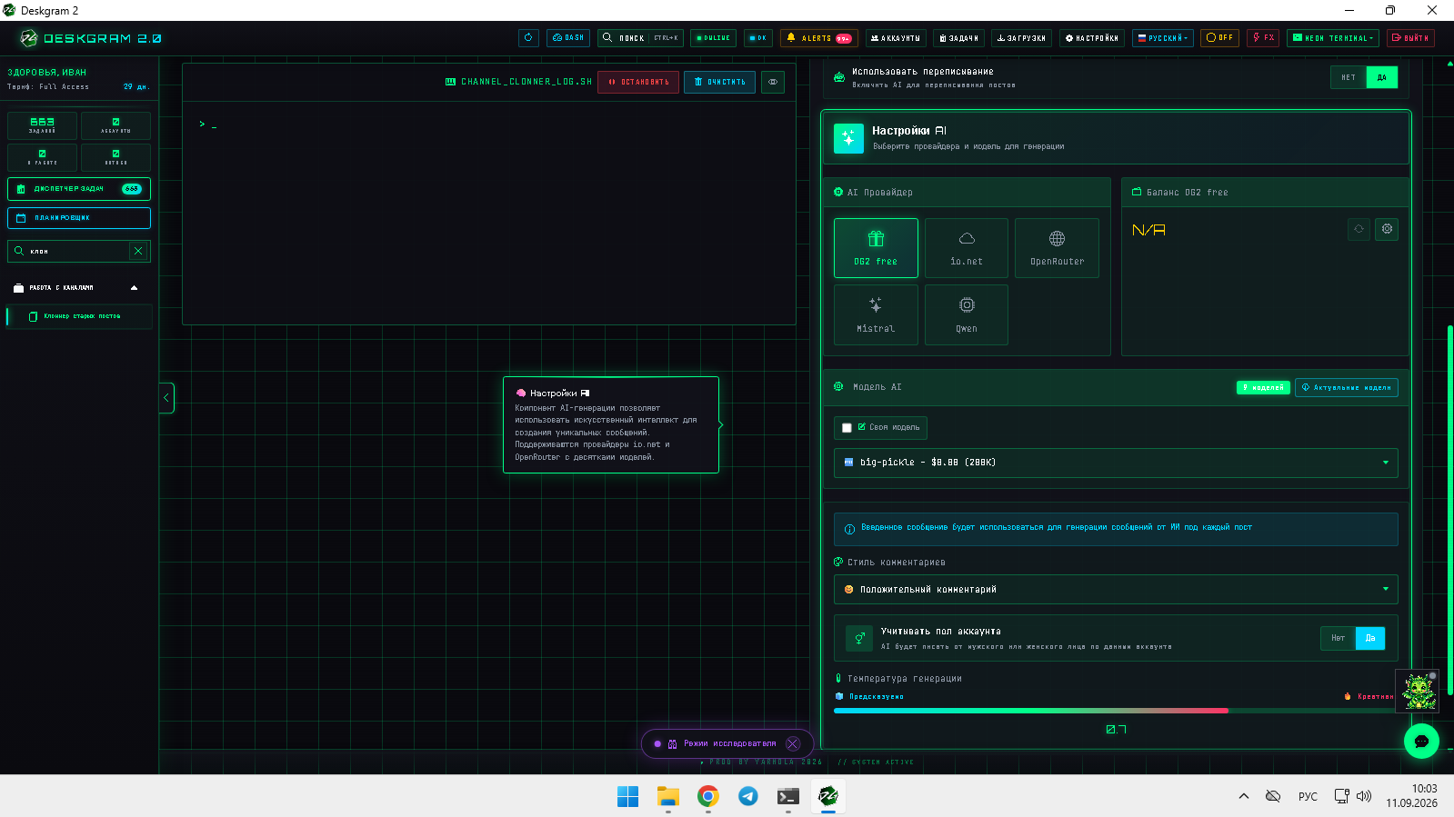Click the refresh icon in the top bar
Screen dimensions: 1454x817
(x=528, y=38)
